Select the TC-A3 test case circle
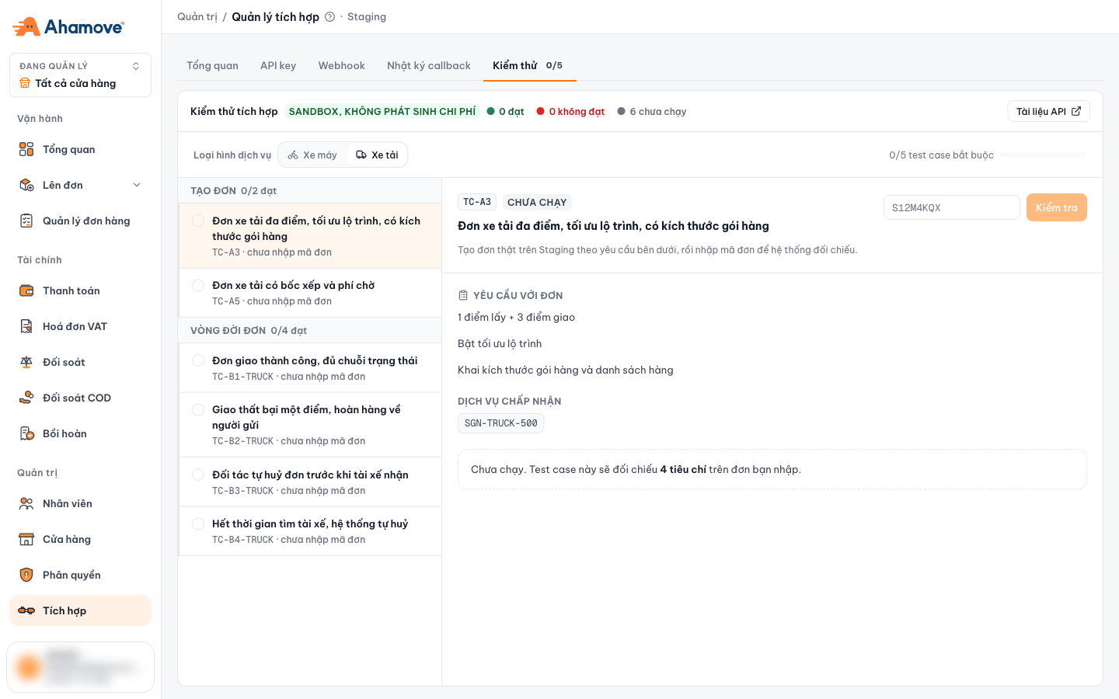The width and height of the screenshot is (1119, 699). pyautogui.click(x=198, y=221)
